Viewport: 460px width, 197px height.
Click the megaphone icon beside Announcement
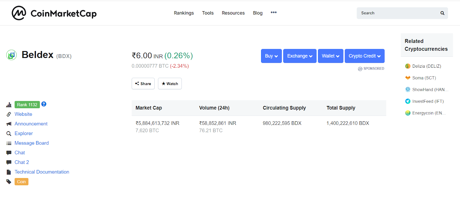(9, 124)
